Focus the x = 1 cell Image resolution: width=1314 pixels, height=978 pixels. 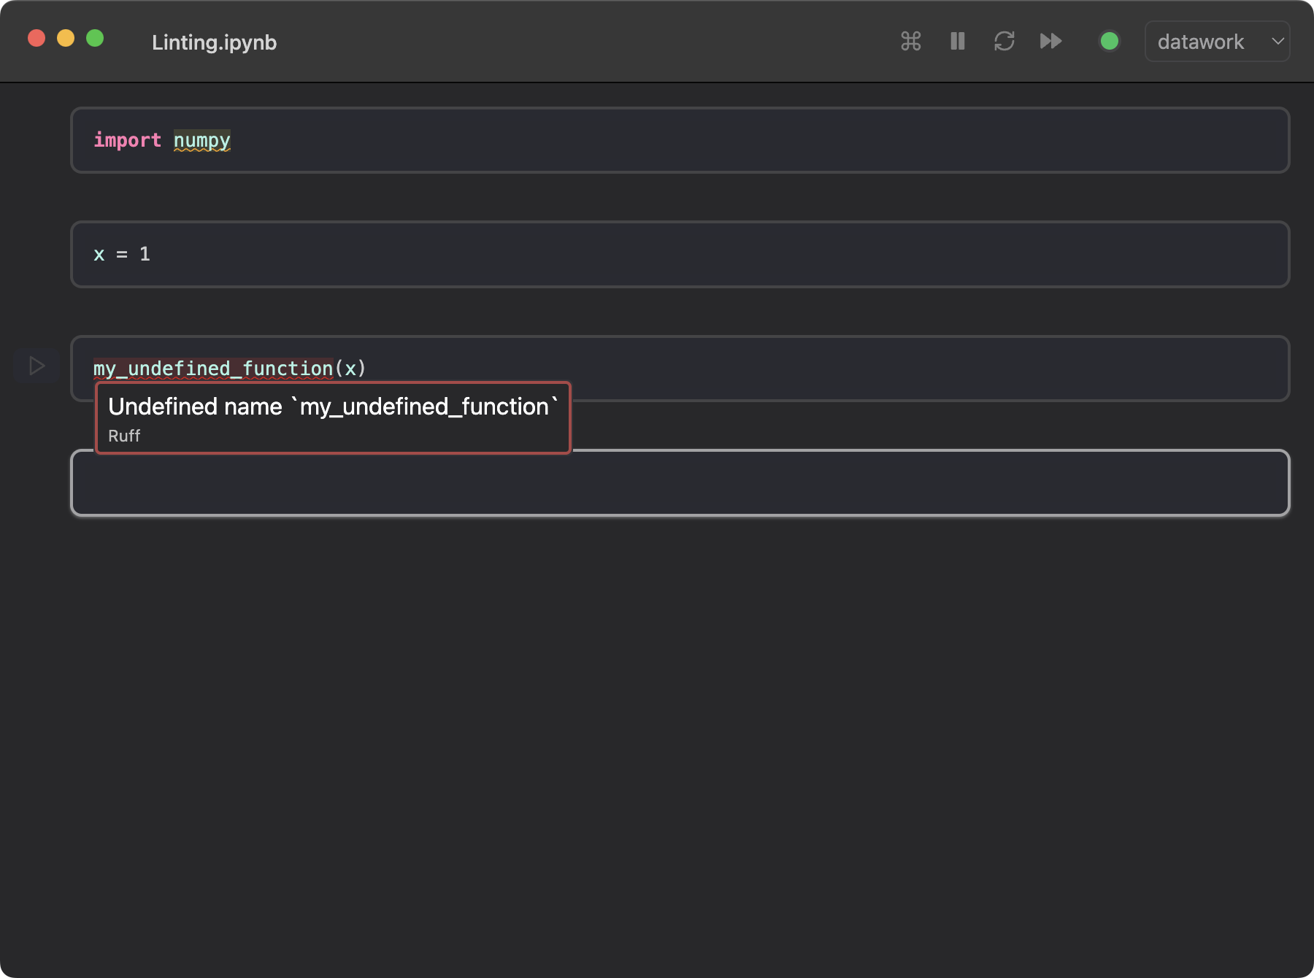[x=680, y=254]
